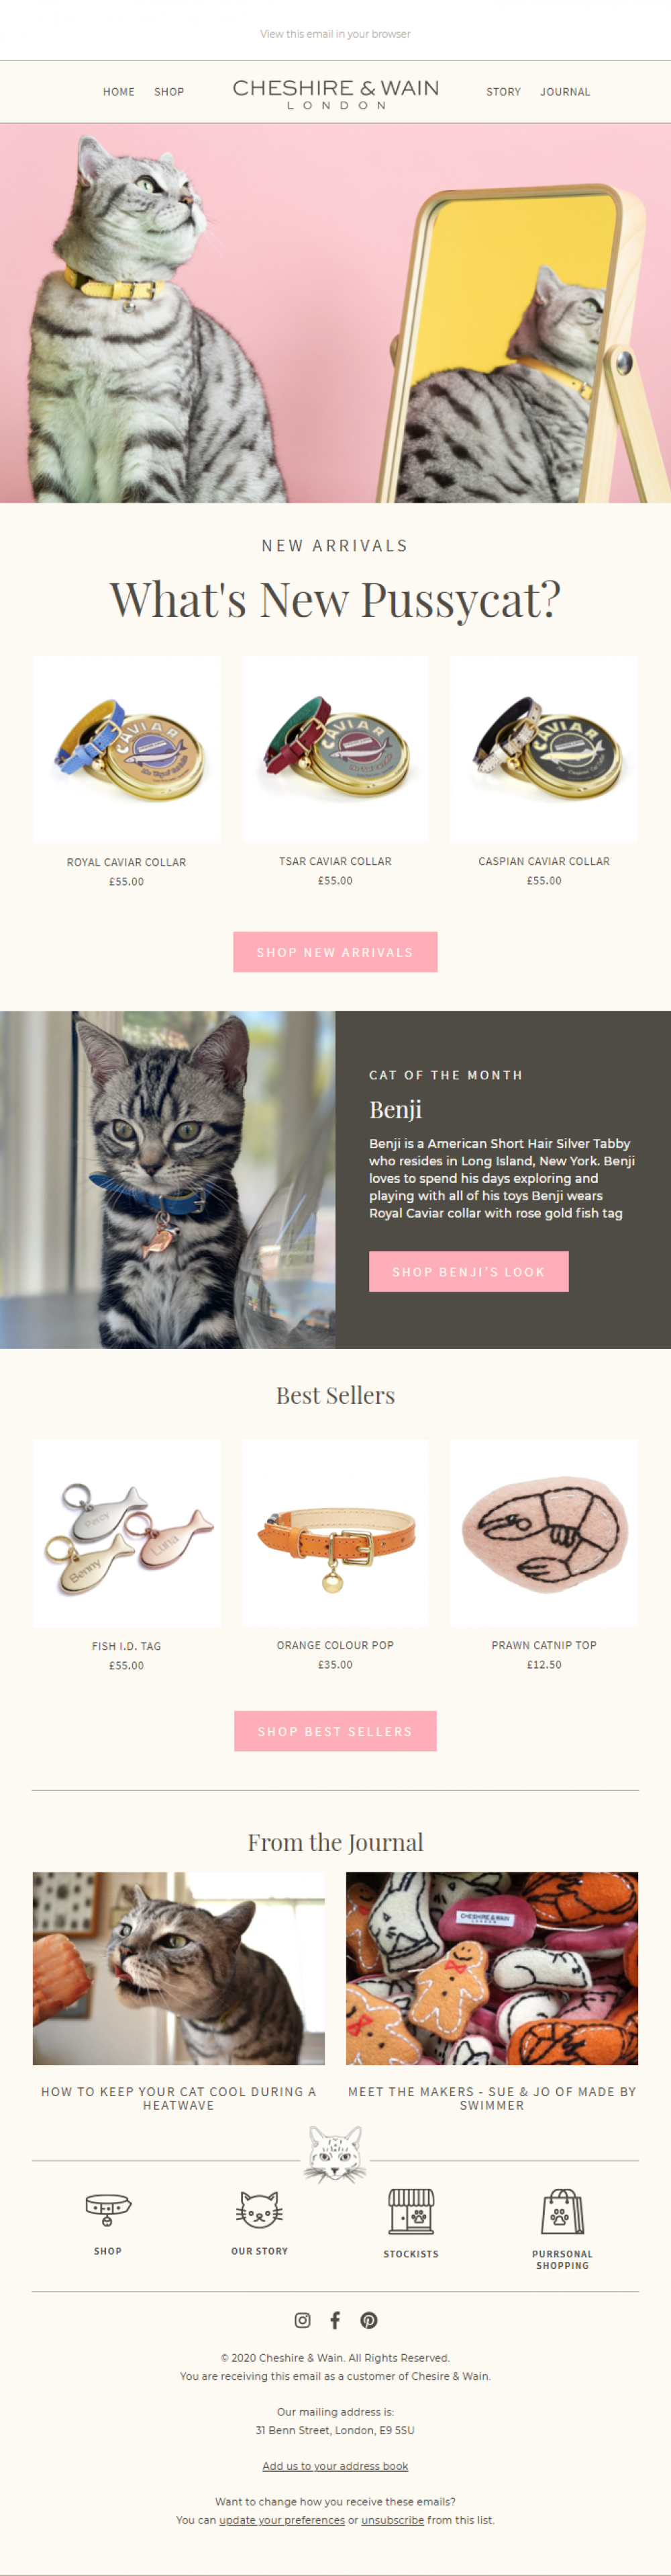
Task: Follow the update your preferences link
Action: pos(282,2520)
